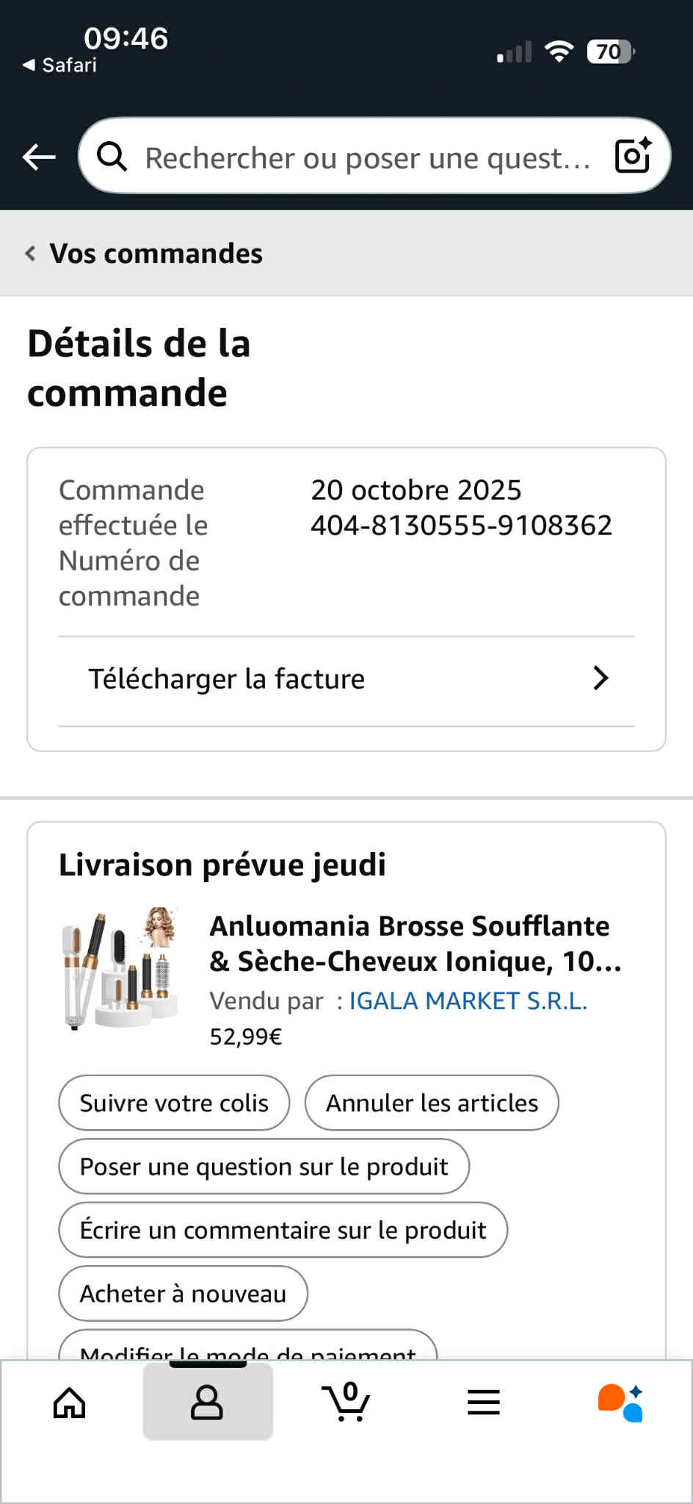
Task: Go to the Home tab
Action: (x=70, y=1402)
